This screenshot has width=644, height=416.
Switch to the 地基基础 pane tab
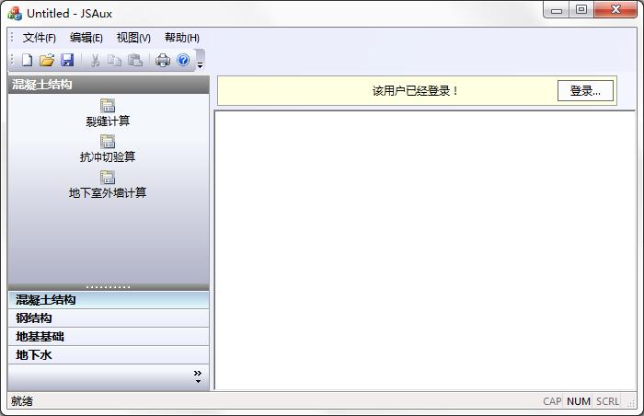click(x=109, y=337)
